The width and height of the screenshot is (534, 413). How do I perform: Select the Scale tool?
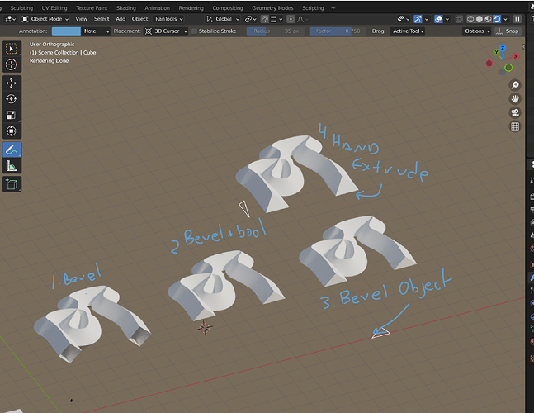tap(12, 115)
